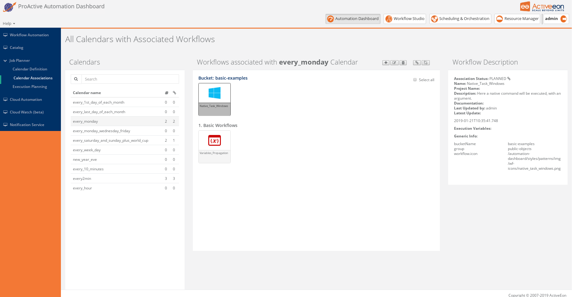This screenshot has width=586, height=297.
Task: Select the every_hour calendar row
Action: [x=125, y=188]
